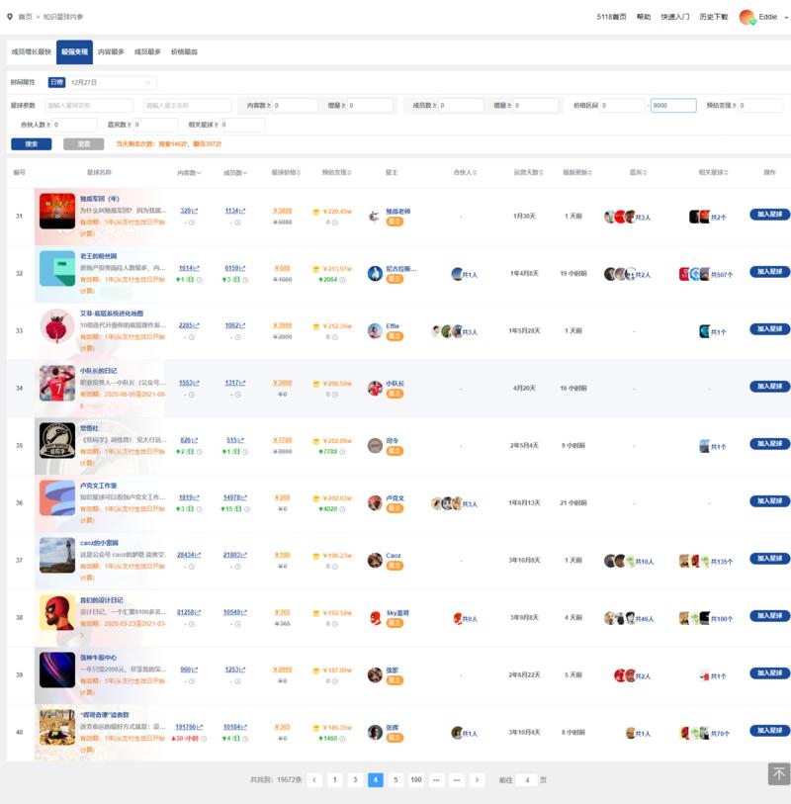Click the blue 搜索 button
This screenshot has width=791, height=804.
pos(31,143)
